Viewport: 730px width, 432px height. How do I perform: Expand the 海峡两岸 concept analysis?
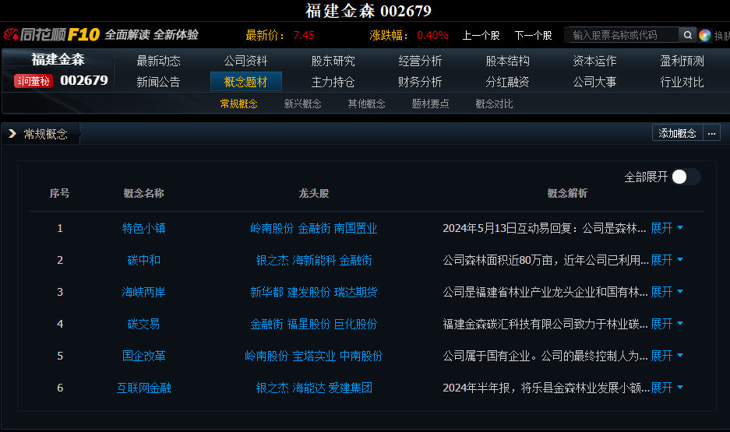667,292
